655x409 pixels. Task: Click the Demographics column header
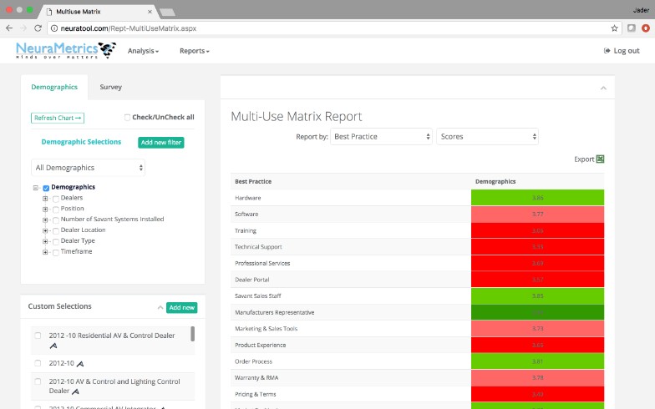tap(495, 182)
